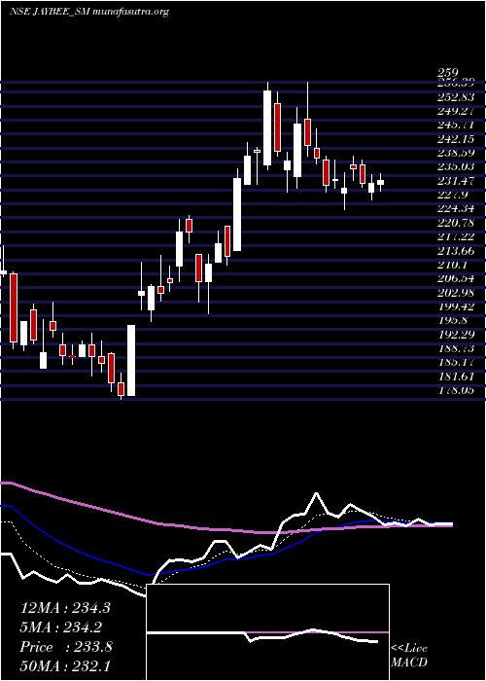The width and height of the screenshot is (486, 681).
Task: Click the 12MA : 234.3 readout
Action: [65, 608]
